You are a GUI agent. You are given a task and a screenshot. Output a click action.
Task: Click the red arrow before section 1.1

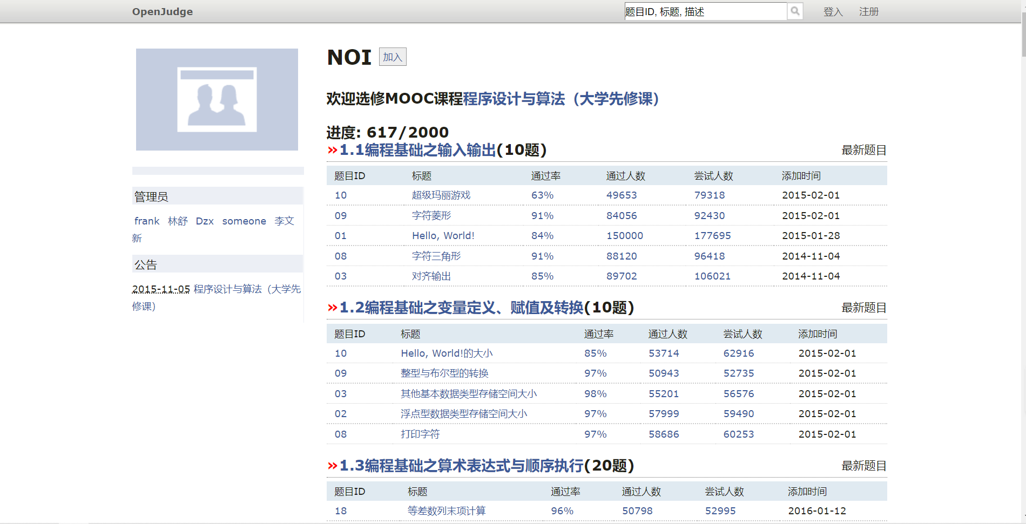point(331,150)
